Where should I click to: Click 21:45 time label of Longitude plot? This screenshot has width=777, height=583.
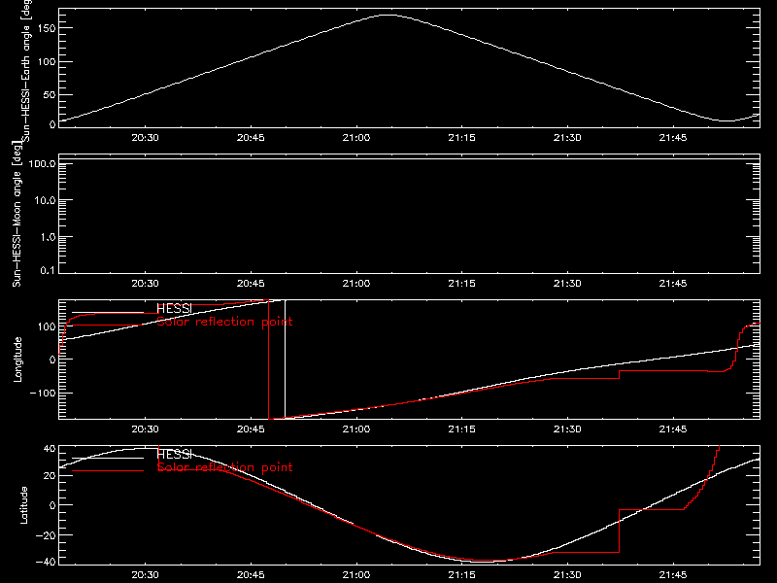[673, 429]
